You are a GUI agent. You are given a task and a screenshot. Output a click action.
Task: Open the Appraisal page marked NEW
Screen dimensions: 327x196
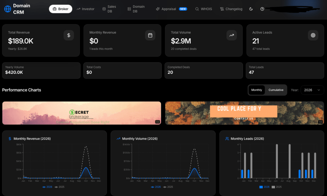pyautogui.click(x=171, y=9)
